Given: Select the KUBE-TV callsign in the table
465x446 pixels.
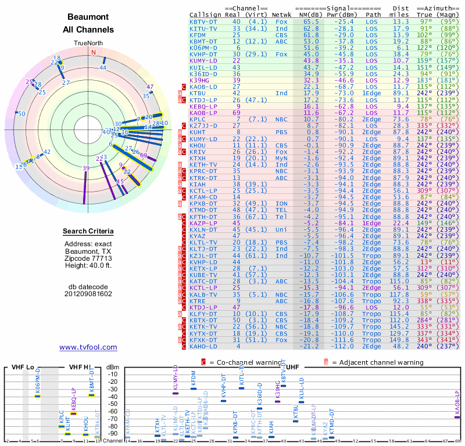Looking at the screenshot, I should (x=203, y=275).
